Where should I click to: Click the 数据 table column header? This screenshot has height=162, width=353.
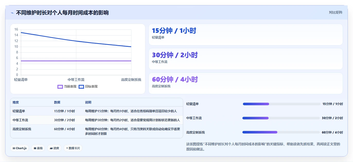[57, 102]
